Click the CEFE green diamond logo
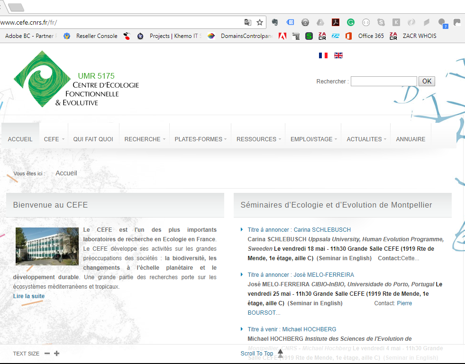The height and width of the screenshot is (364, 465). (42, 79)
